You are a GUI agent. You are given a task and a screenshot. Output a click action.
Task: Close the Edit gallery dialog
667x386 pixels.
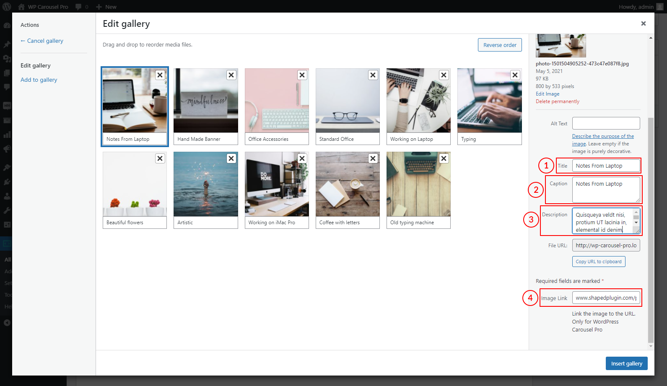(643, 23)
